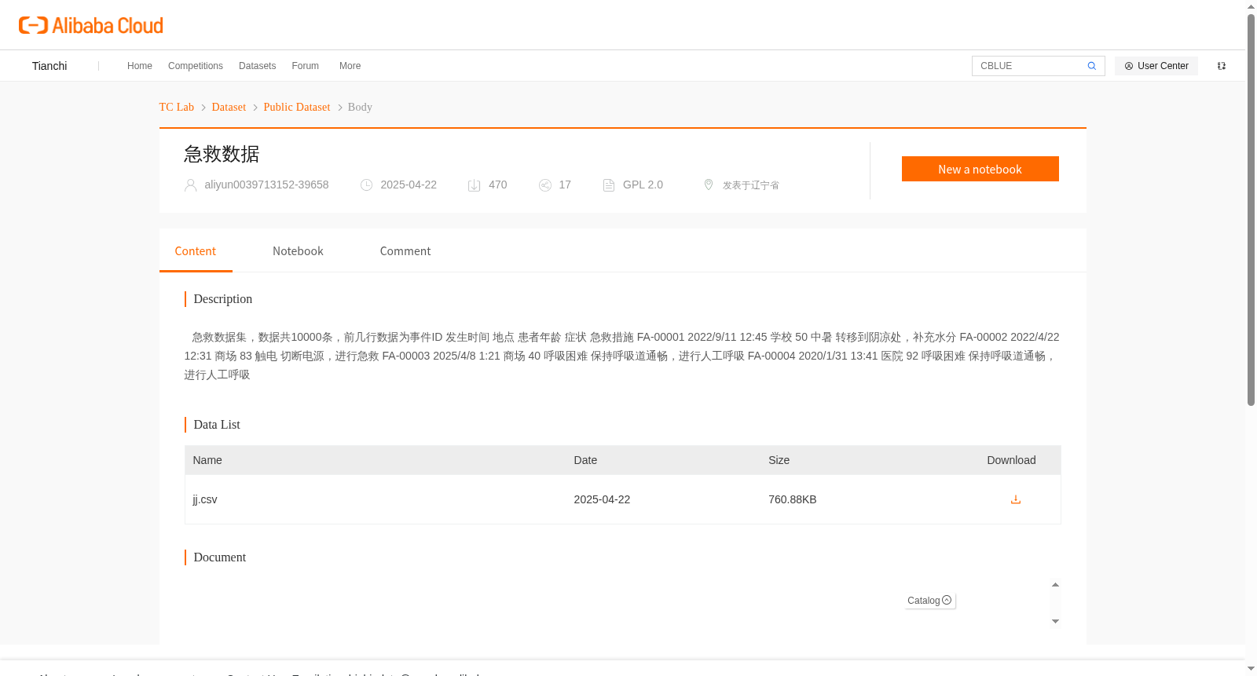Click the Name column header
This screenshot has width=1257, height=676.
point(207,460)
